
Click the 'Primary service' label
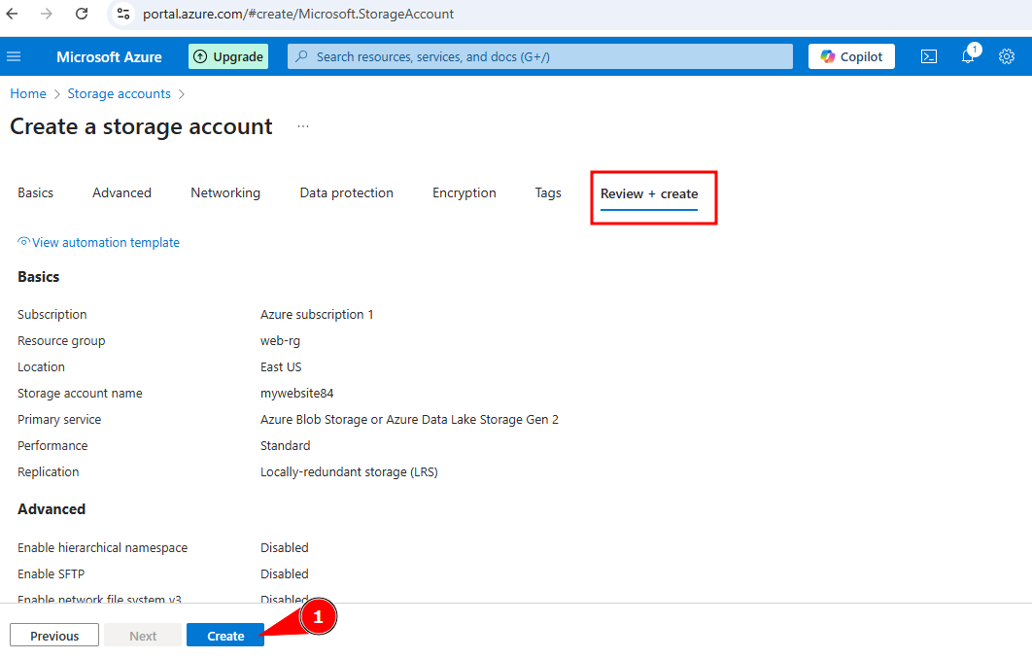[x=59, y=419]
